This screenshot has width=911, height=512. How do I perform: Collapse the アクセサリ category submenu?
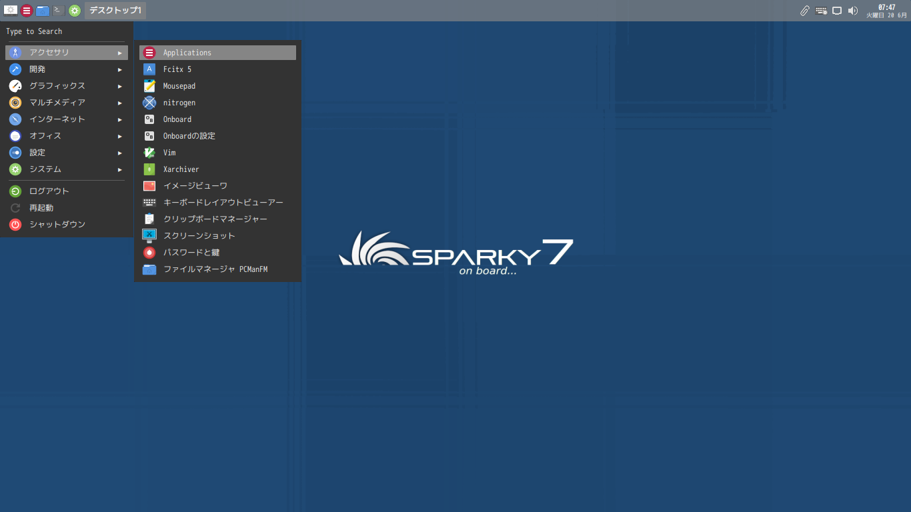(67, 53)
